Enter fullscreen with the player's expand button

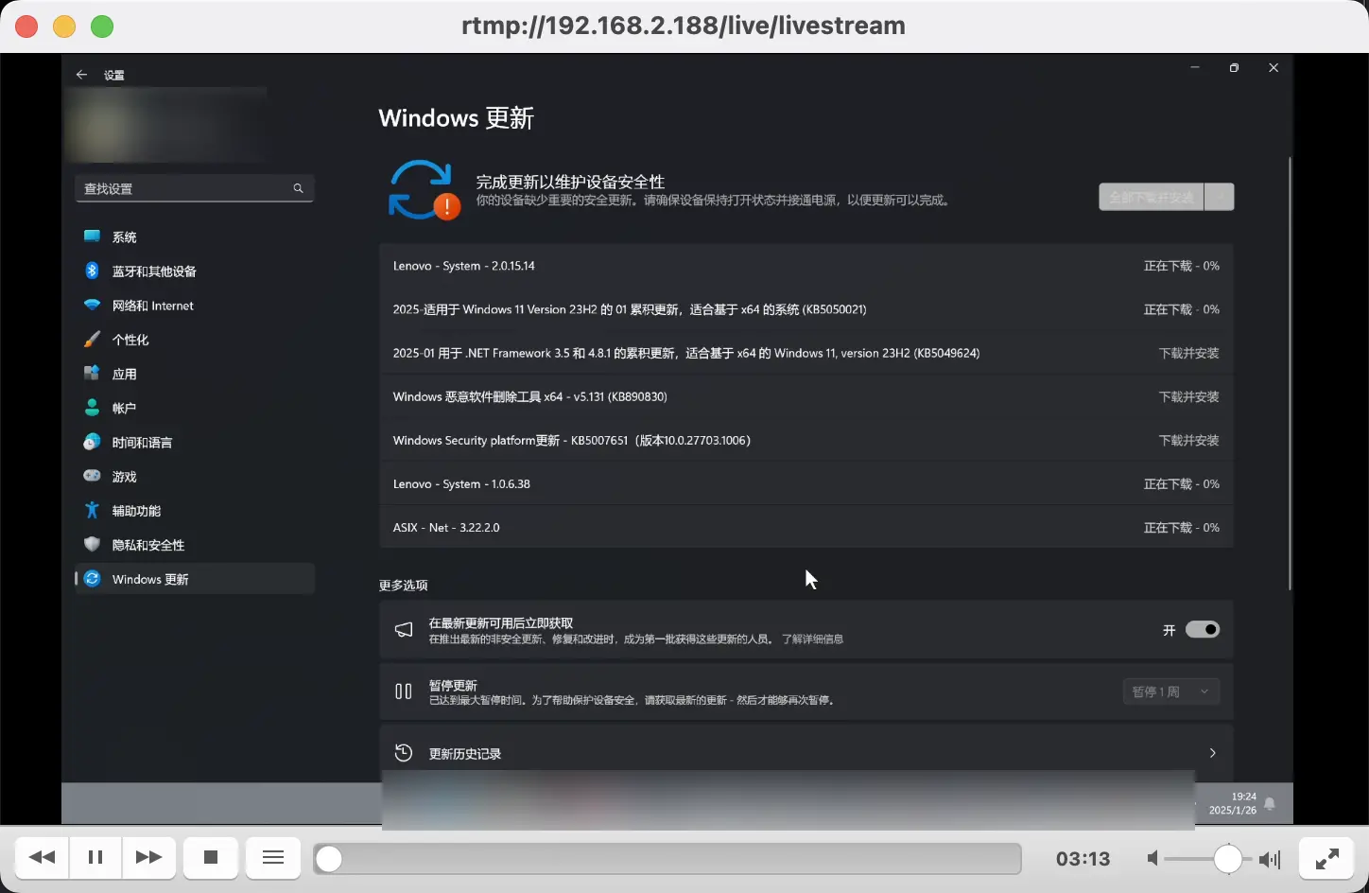(1326, 858)
